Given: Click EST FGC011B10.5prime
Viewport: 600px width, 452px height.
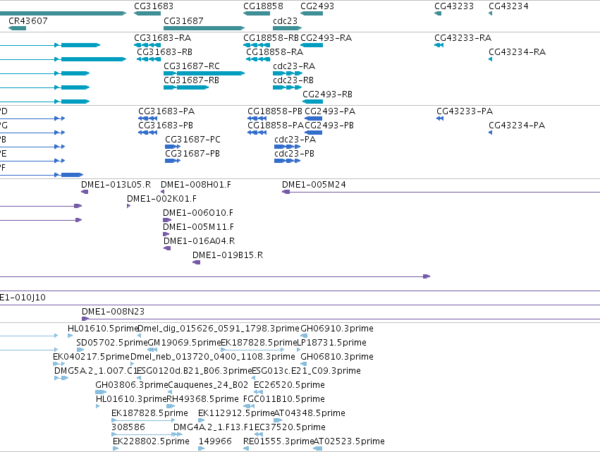Looking at the screenshot, I should point(249,406).
